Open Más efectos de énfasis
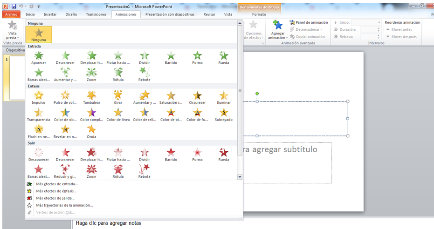This screenshot has width=434, height=229. point(56,191)
